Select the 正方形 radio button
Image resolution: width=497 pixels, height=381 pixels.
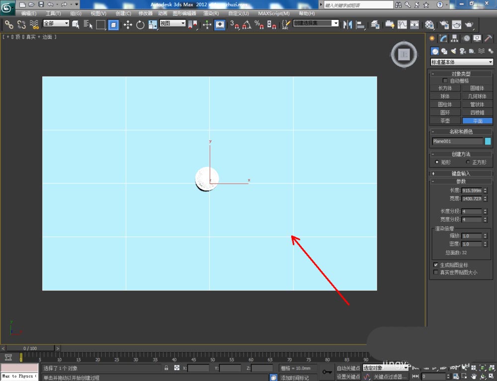coord(468,162)
